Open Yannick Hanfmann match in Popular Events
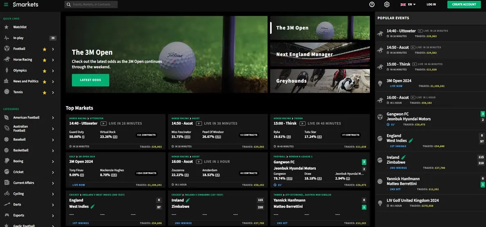Screen dimensions: 486x227 tap(430, 183)
